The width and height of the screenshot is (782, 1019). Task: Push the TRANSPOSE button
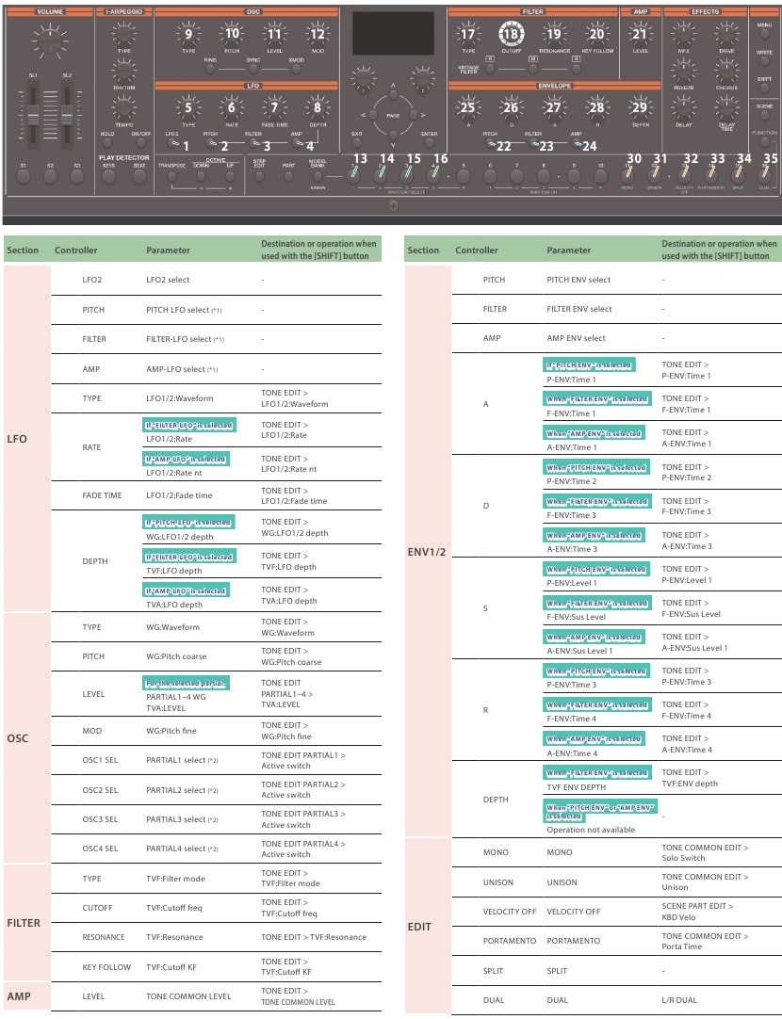[x=171, y=176]
